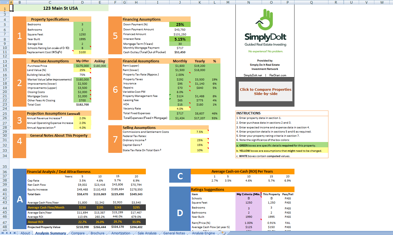Image resolution: width=393 pixels, height=235 pixels.
Task: Jump to last sheet using tab navigation arrow
Action: coord(15,233)
